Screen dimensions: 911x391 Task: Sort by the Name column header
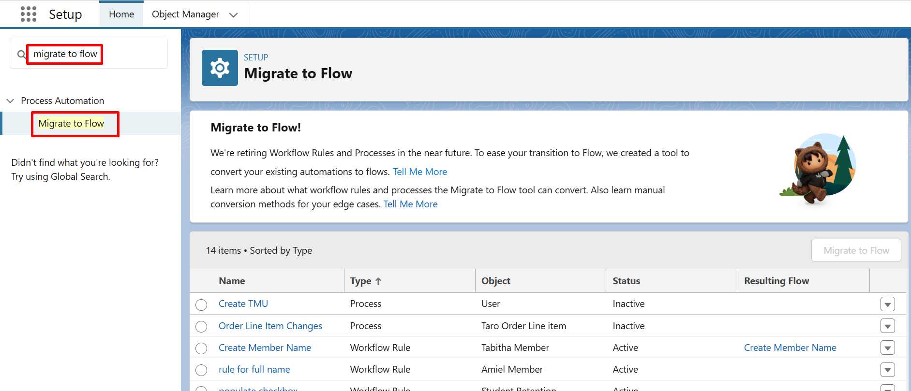(232, 281)
